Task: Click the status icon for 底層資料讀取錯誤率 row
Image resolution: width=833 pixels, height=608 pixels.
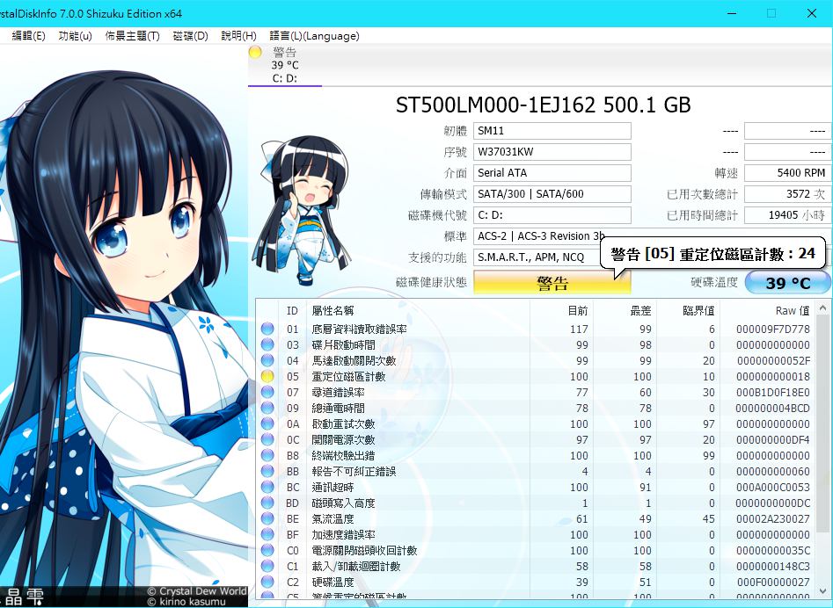Action: point(267,329)
